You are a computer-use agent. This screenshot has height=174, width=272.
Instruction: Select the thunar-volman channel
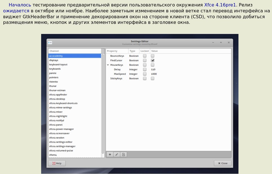(75, 90)
